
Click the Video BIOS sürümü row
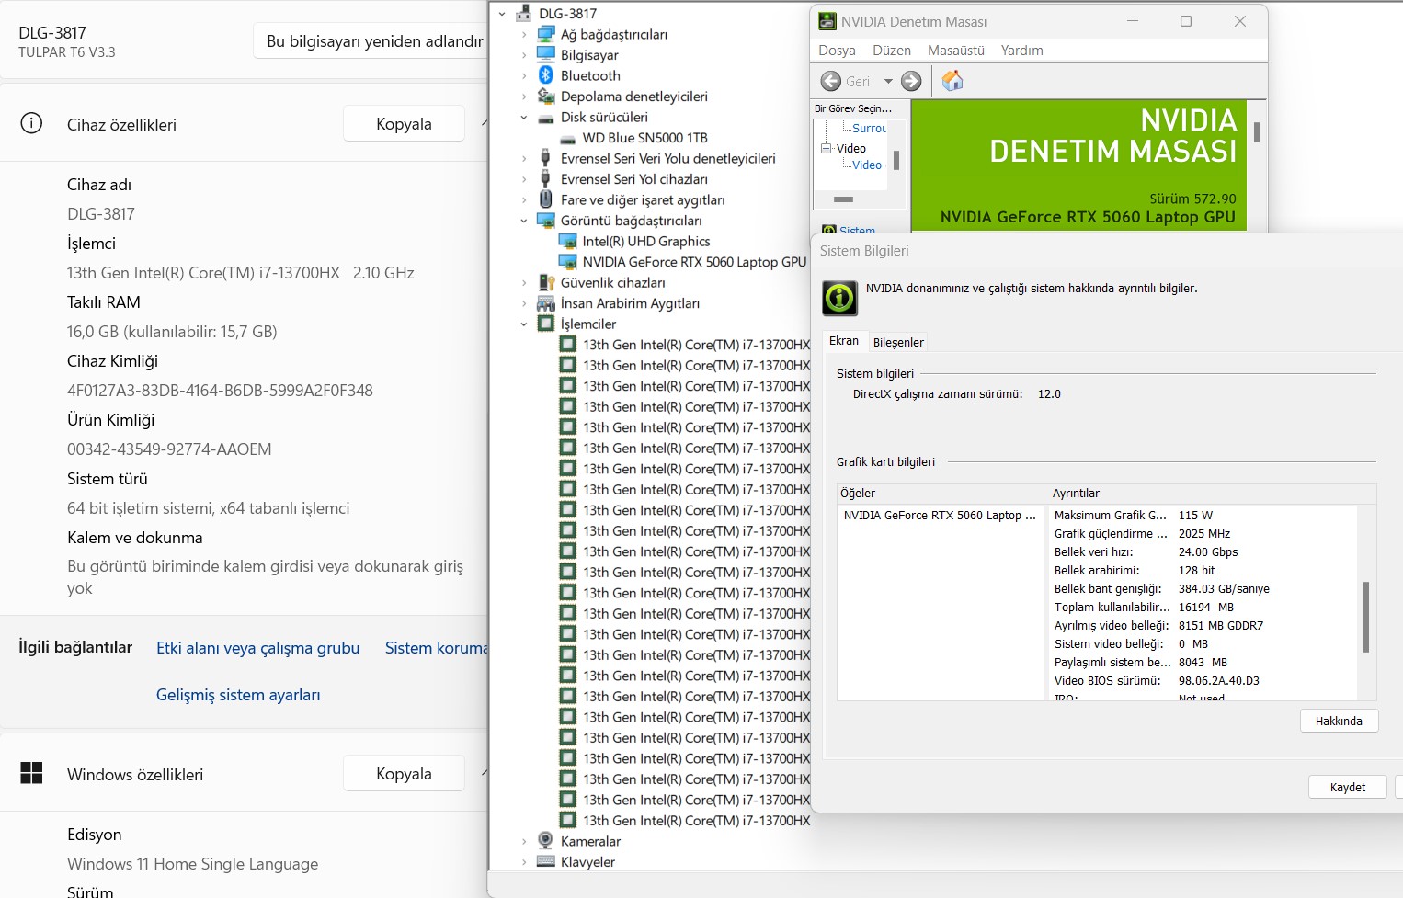[1204, 681]
